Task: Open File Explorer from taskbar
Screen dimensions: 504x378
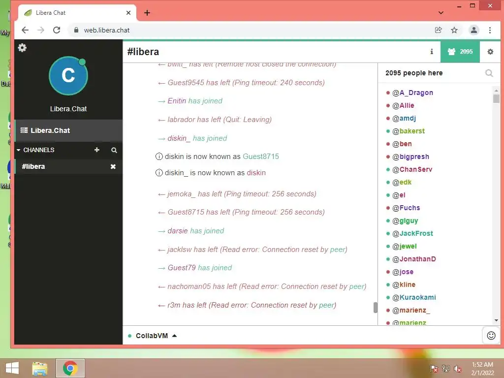Action: [x=40, y=368]
